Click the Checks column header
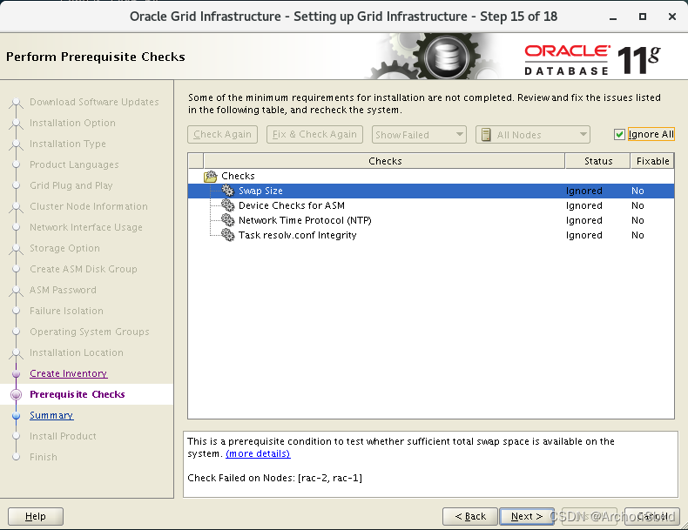This screenshot has width=688, height=530. tap(384, 161)
